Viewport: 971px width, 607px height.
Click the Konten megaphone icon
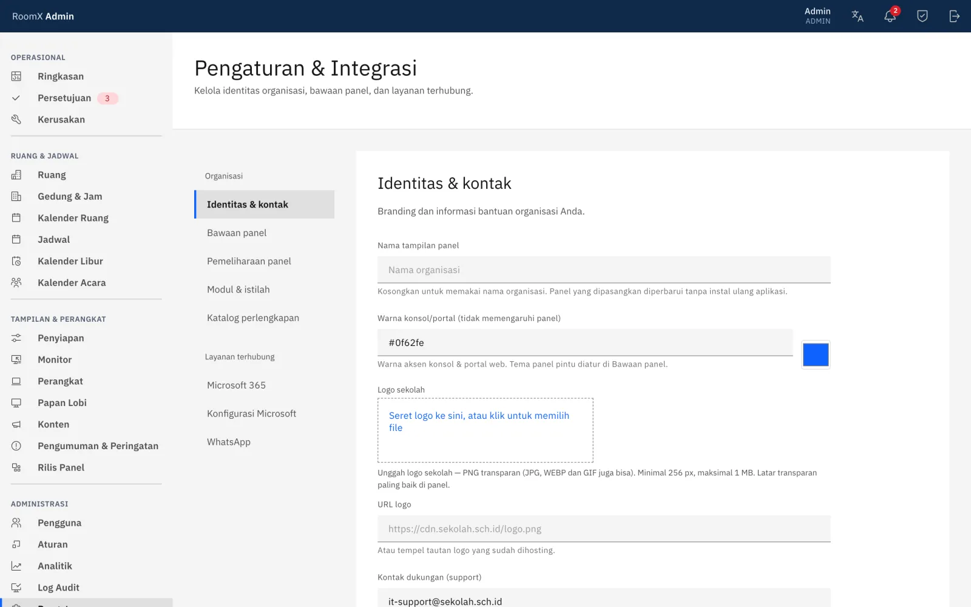coord(16,424)
